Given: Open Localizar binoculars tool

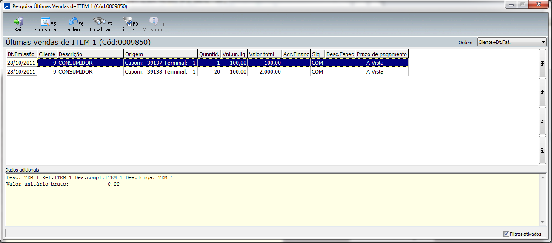Looking at the screenshot, I should click(100, 21).
